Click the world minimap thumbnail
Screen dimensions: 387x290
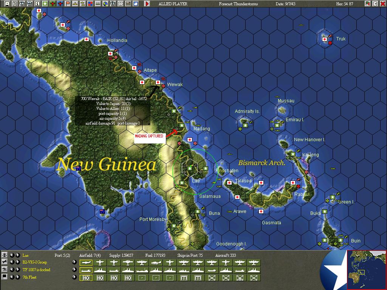coord(366,270)
